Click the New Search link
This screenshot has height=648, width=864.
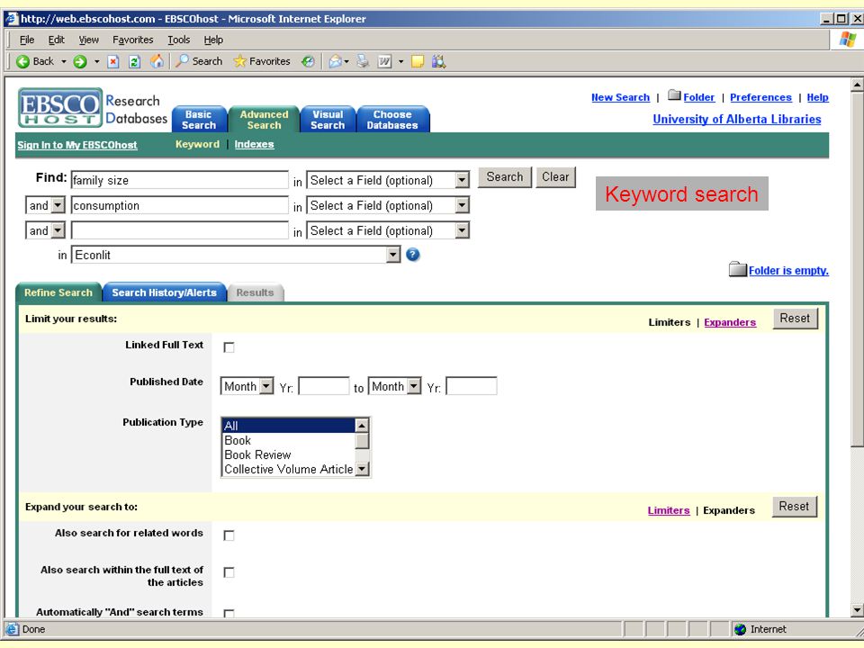coord(620,97)
